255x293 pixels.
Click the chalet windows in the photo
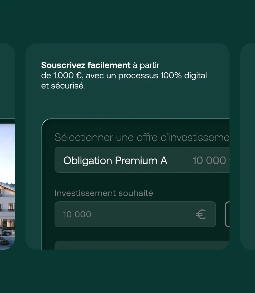pos(11,207)
